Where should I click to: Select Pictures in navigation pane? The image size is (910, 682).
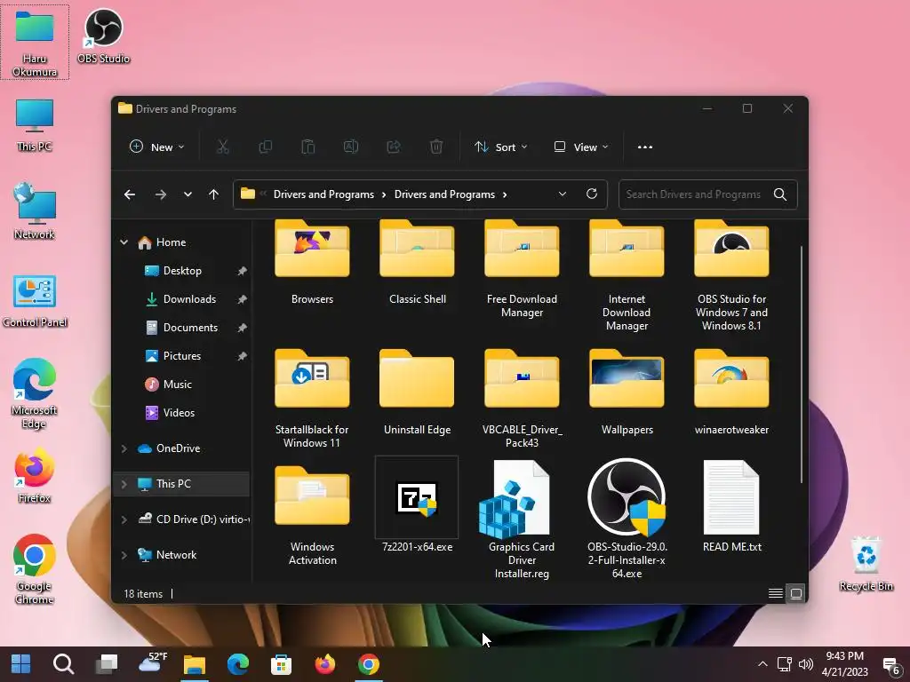181,355
